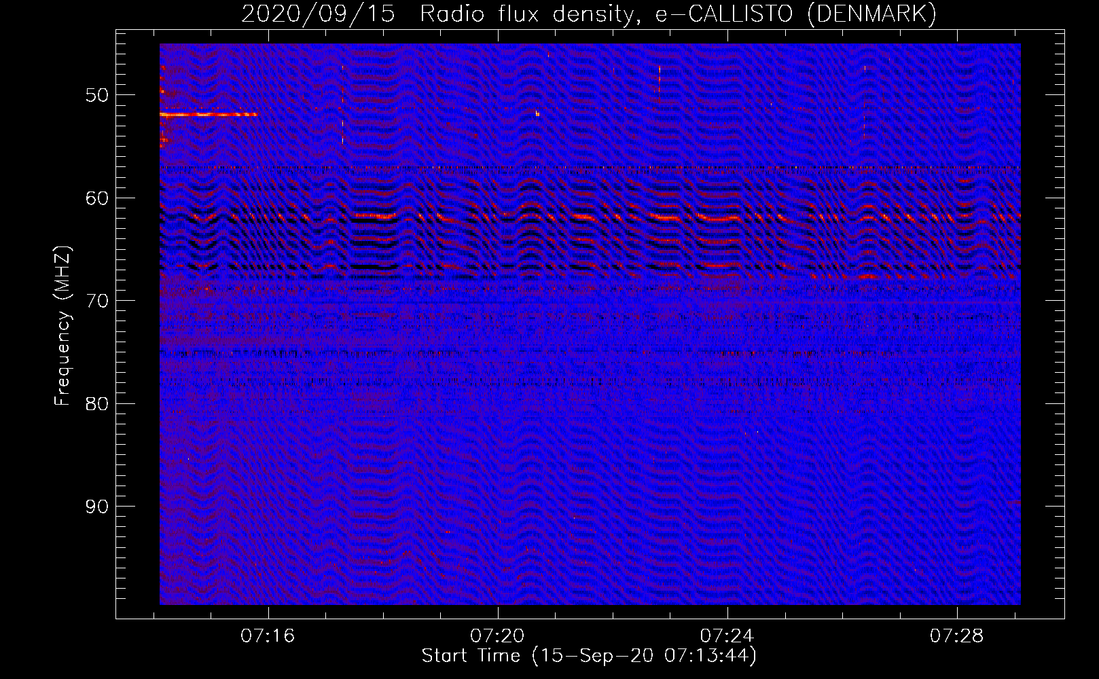Image resolution: width=1099 pixels, height=679 pixels.
Task: Click the "Frequency (MHZ)" y-axis label
Action: pyautogui.click(x=62, y=326)
